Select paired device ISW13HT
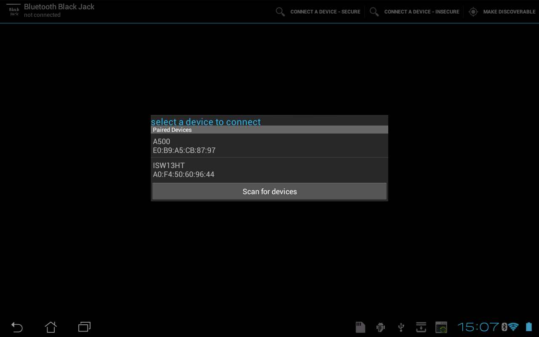539x337 pixels. pyautogui.click(x=269, y=170)
